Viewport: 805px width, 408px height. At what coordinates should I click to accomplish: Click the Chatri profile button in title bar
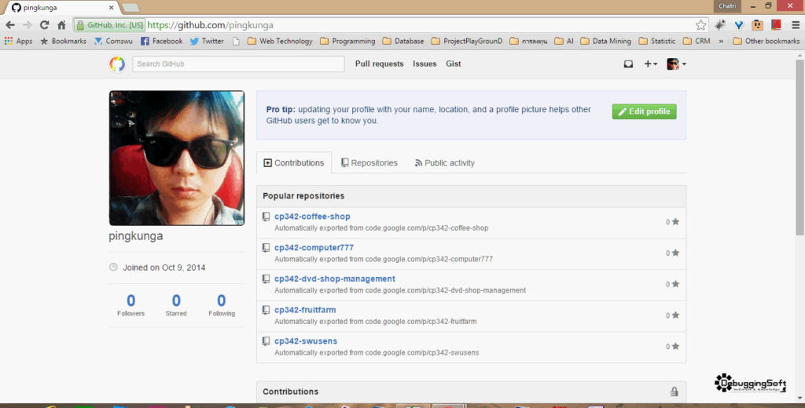727,6
